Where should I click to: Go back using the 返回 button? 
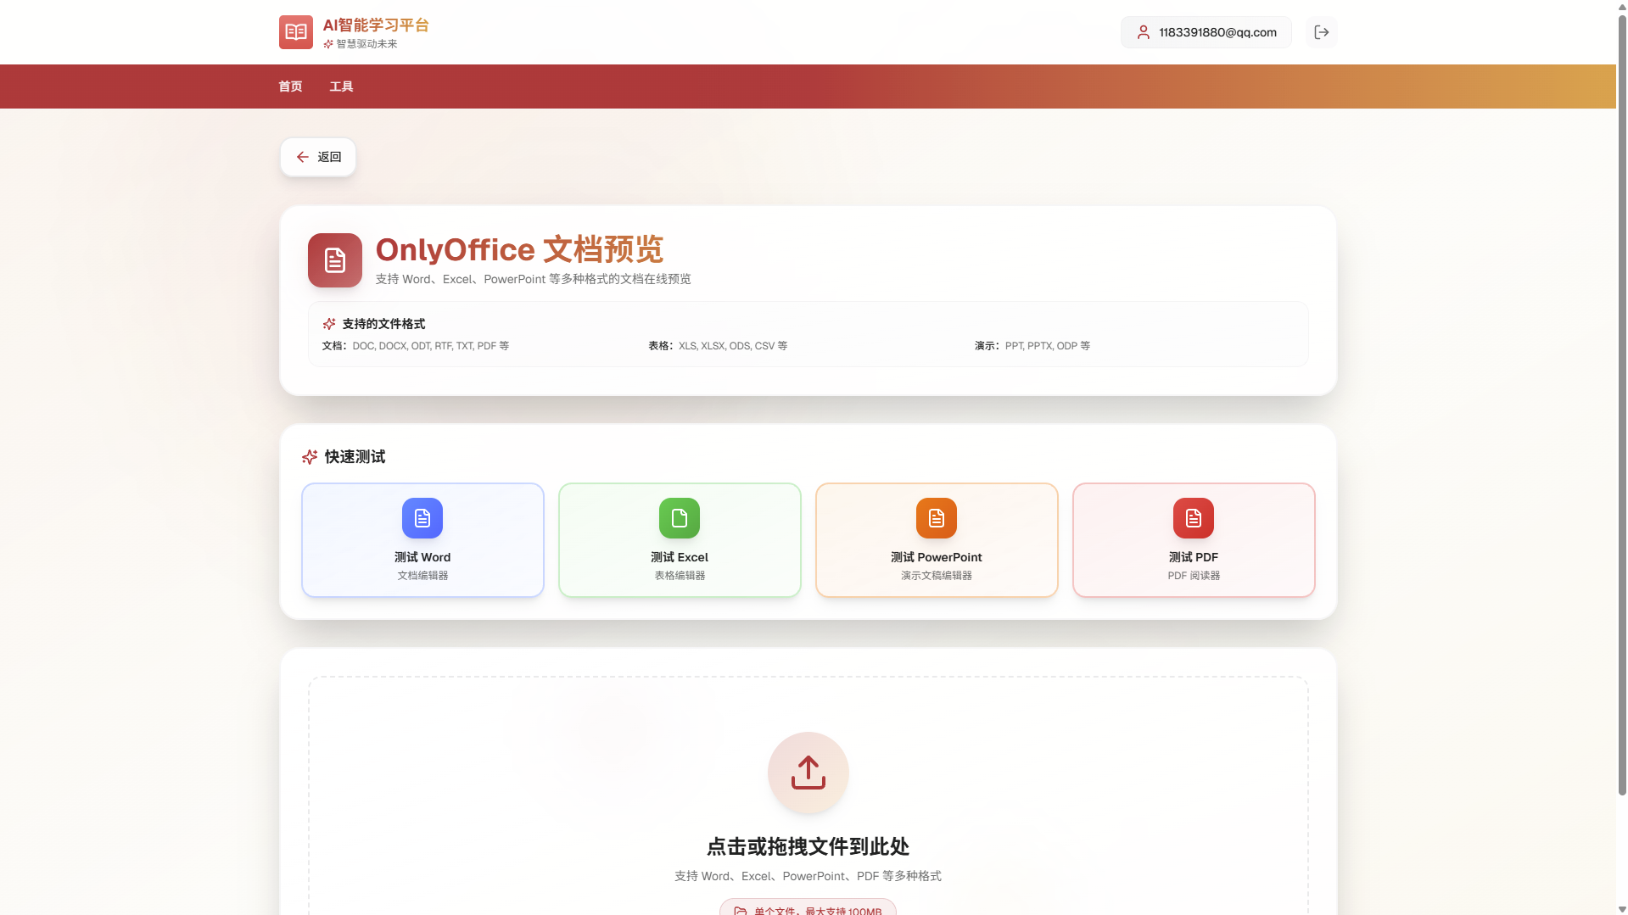(x=318, y=157)
